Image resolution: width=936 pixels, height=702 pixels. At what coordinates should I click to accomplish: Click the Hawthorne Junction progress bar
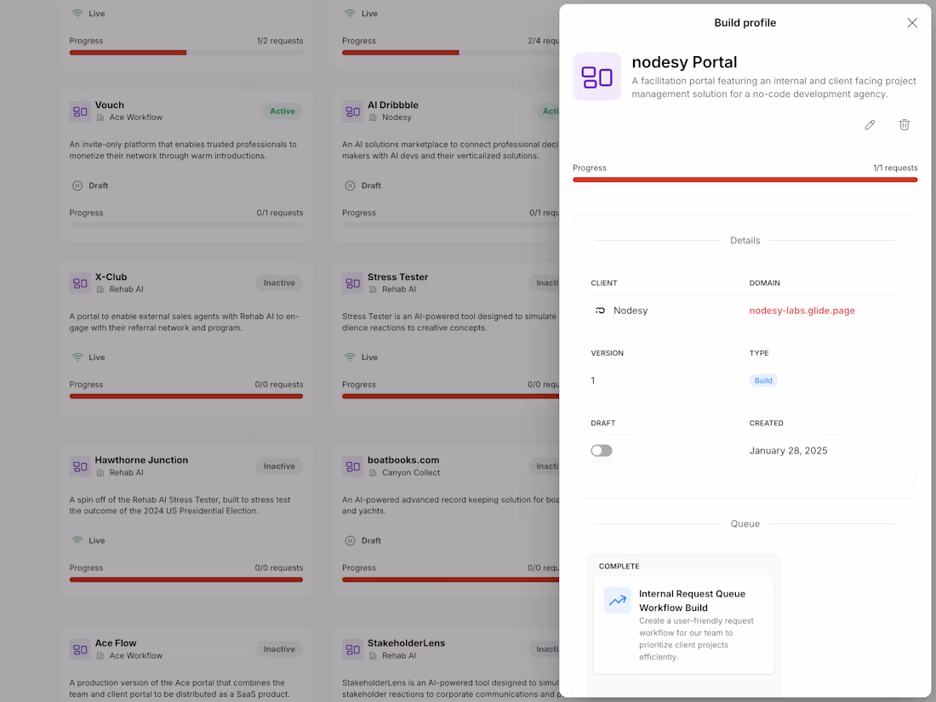[186, 579]
